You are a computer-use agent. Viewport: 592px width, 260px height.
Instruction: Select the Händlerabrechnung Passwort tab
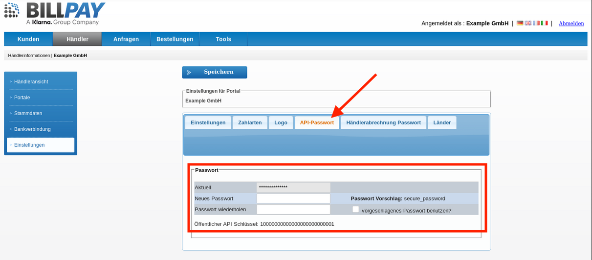click(383, 122)
